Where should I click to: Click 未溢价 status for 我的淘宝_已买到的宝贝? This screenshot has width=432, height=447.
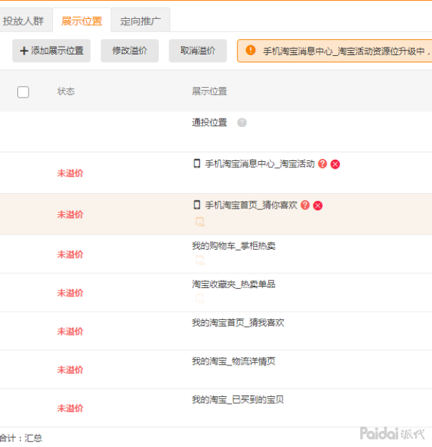pos(70,408)
